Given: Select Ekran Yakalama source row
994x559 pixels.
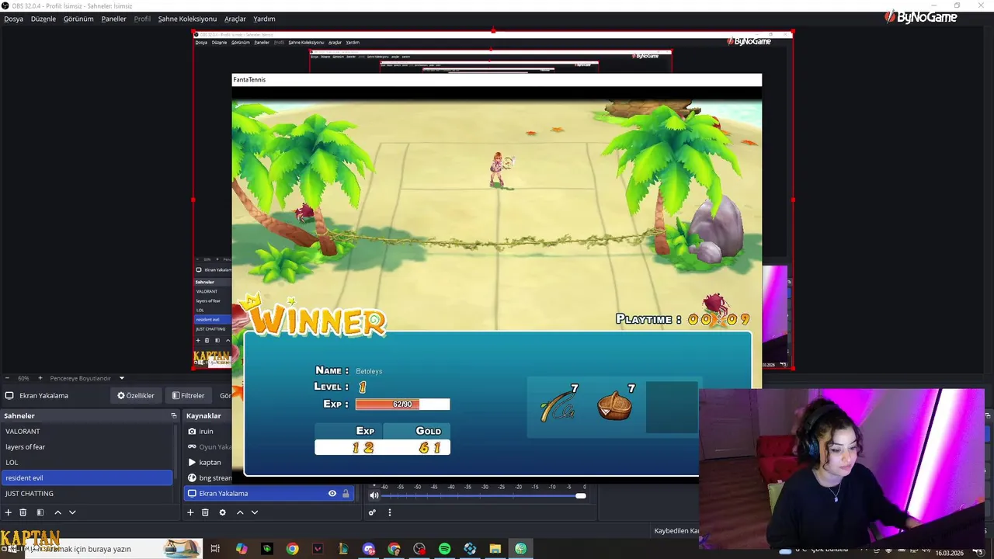Looking at the screenshot, I should pyautogui.click(x=268, y=494).
